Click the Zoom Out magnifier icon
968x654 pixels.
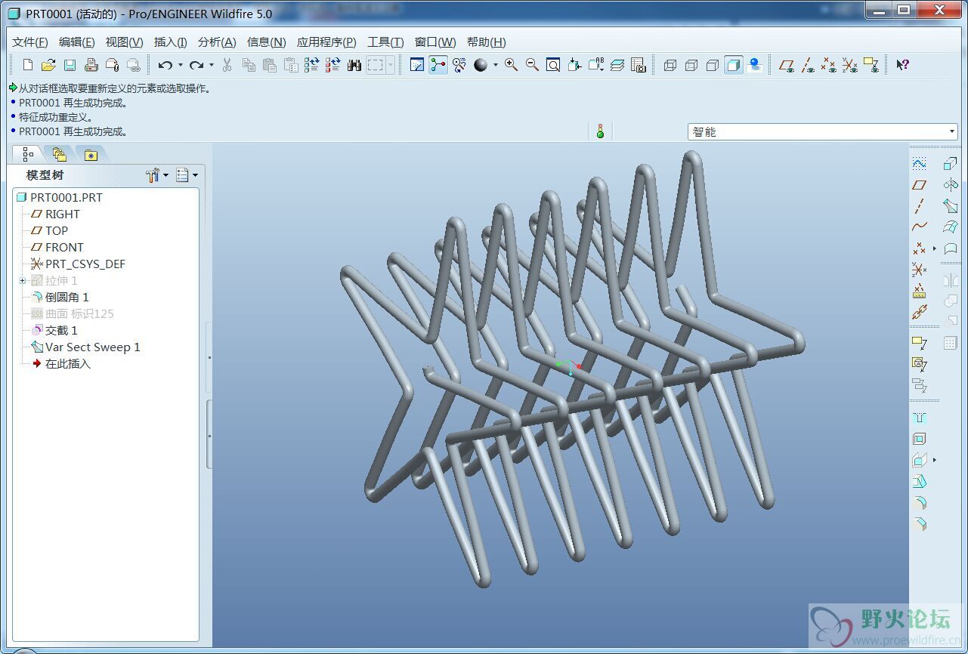tap(533, 65)
